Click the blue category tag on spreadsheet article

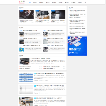35,74
